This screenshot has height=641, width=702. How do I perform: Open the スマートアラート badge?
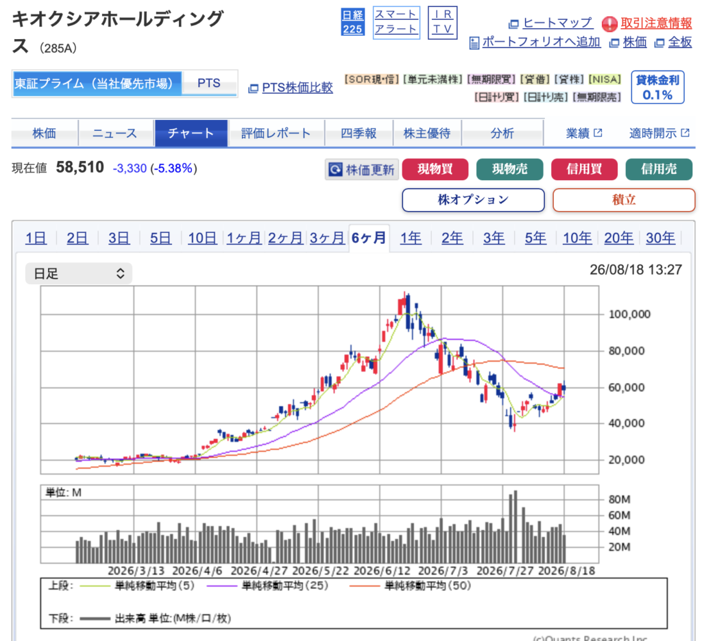396,23
